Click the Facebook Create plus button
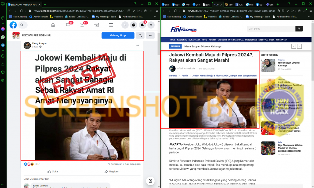Viewport: 314px width, 188px height. point(125,25)
